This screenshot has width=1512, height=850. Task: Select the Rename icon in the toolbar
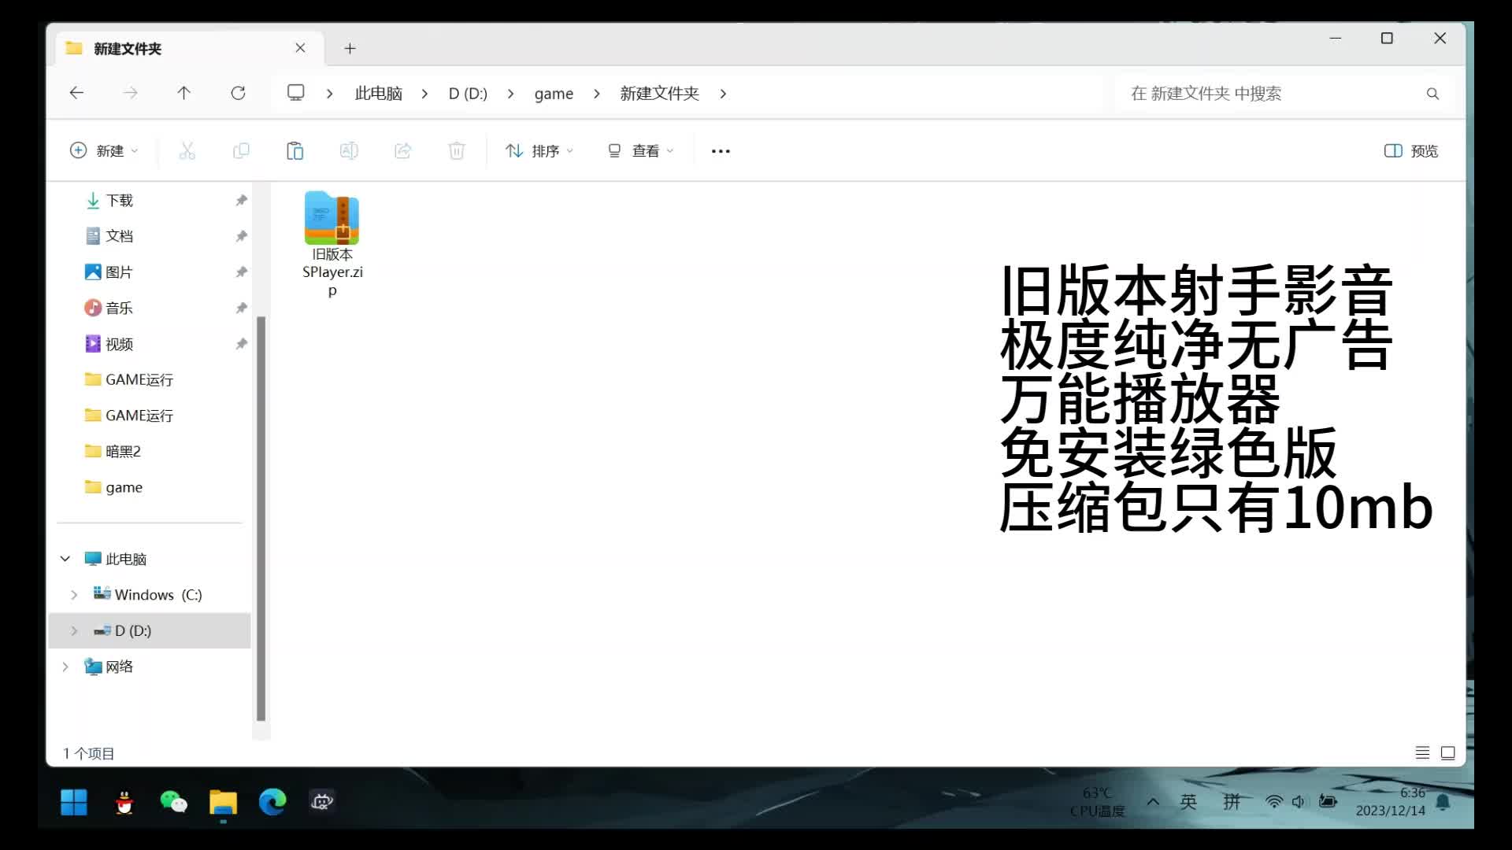point(349,150)
